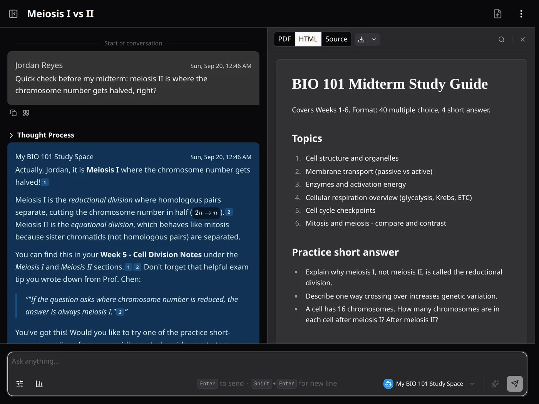Image resolution: width=539 pixels, height=404 pixels.
Task: Click the sparkle enhance prompt icon
Action: coord(495,384)
